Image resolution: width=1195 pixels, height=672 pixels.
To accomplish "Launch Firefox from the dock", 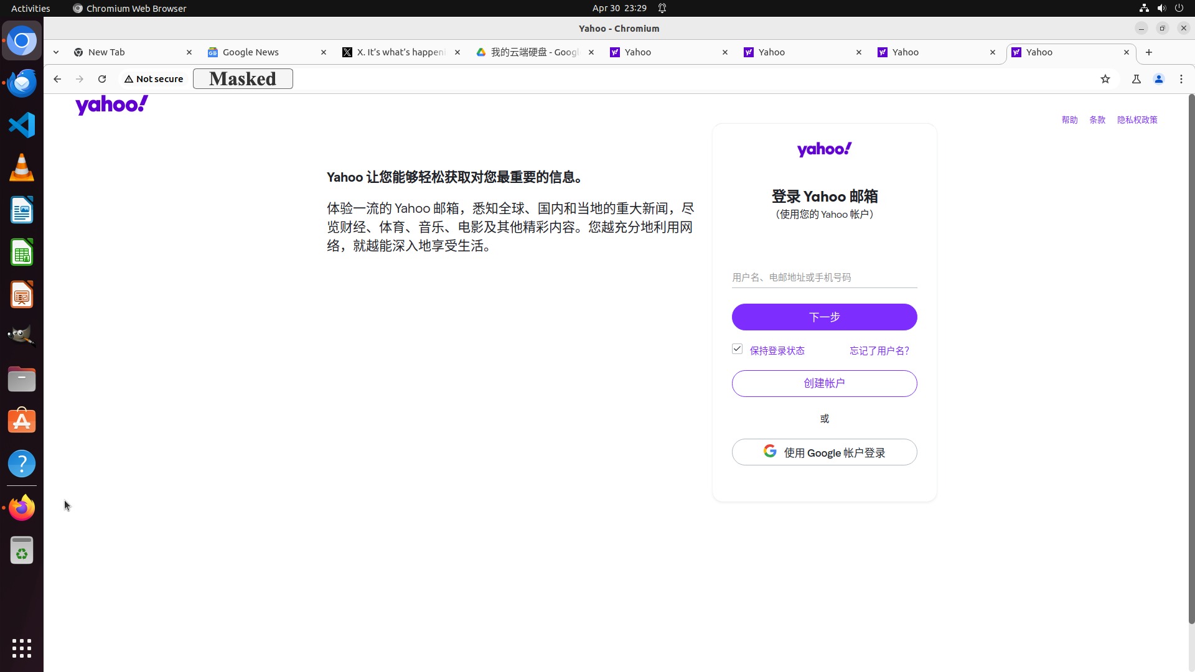I will 22,508.
